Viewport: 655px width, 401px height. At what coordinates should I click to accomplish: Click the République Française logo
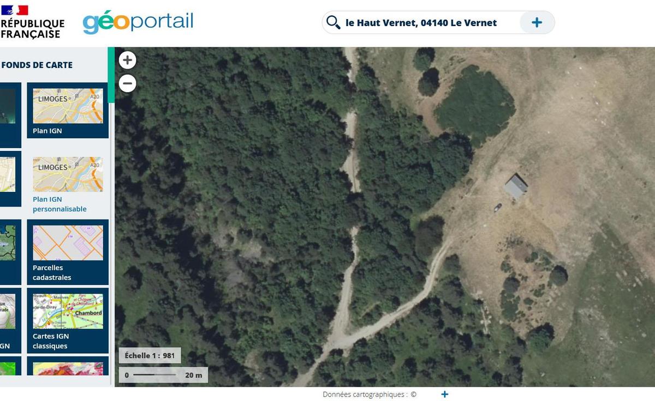pos(32,22)
